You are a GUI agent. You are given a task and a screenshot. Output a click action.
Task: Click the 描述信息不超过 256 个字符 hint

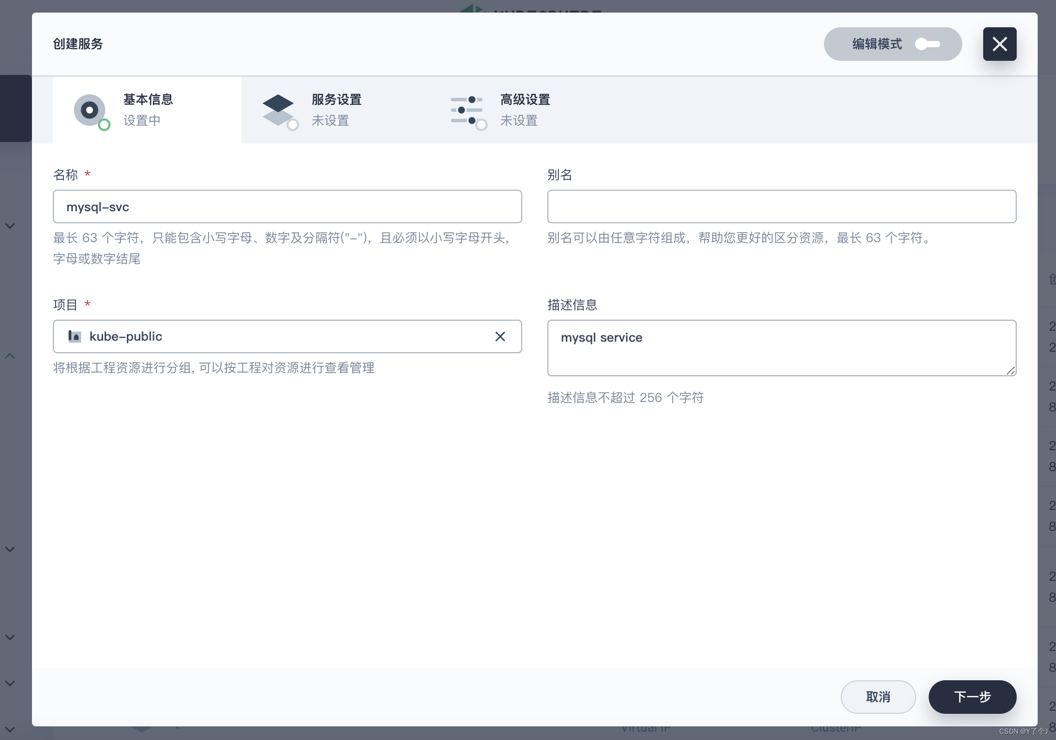[x=625, y=398]
